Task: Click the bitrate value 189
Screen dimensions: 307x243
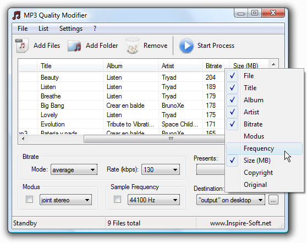Action: 211,87
